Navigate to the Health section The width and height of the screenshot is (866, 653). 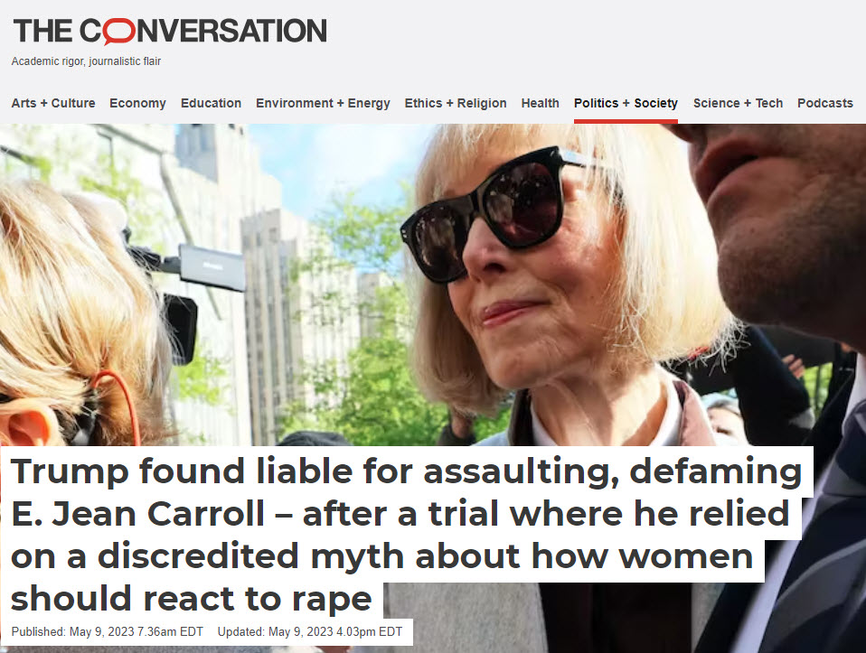pyautogui.click(x=541, y=103)
